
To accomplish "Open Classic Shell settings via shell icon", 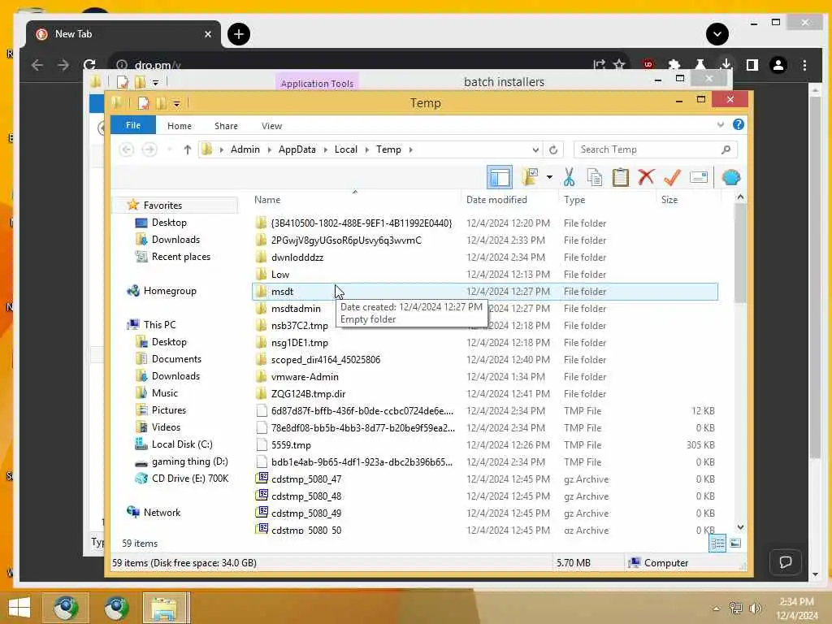I will [730, 177].
